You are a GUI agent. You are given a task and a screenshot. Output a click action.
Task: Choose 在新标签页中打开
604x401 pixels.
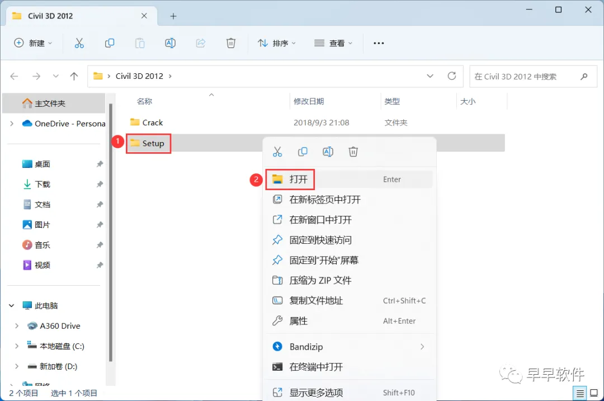(x=350, y=200)
